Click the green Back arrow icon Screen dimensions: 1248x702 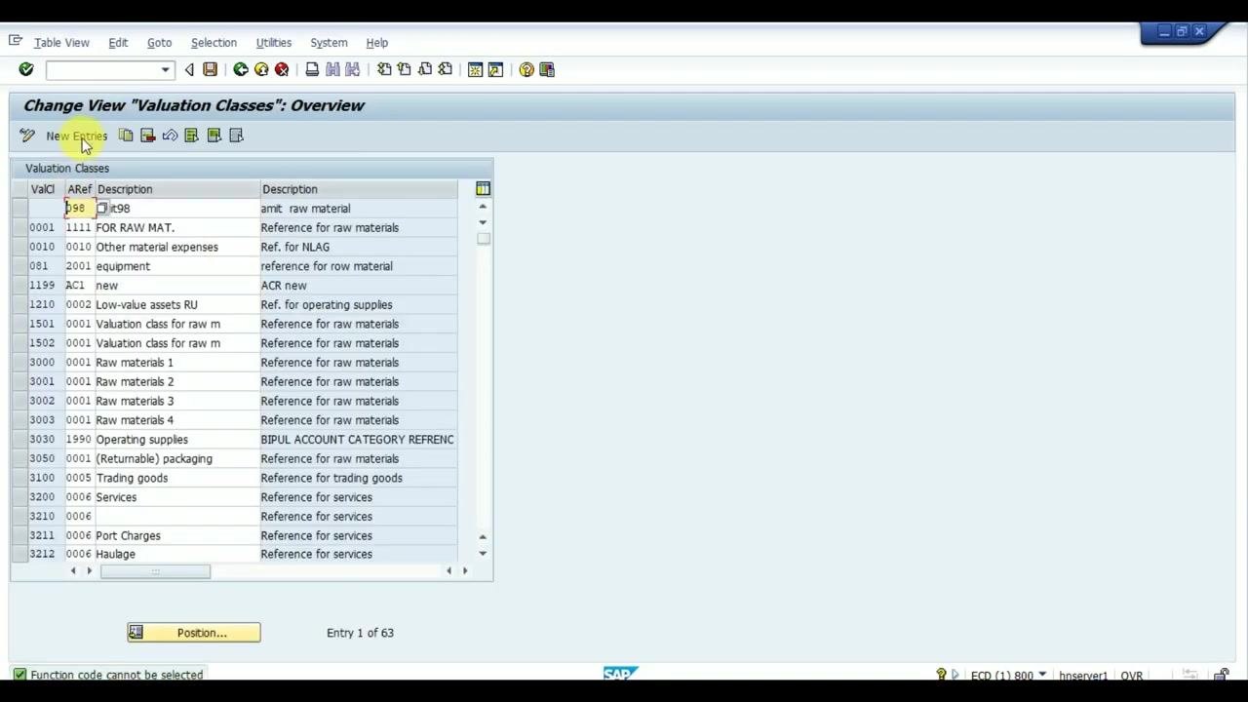click(241, 69)
